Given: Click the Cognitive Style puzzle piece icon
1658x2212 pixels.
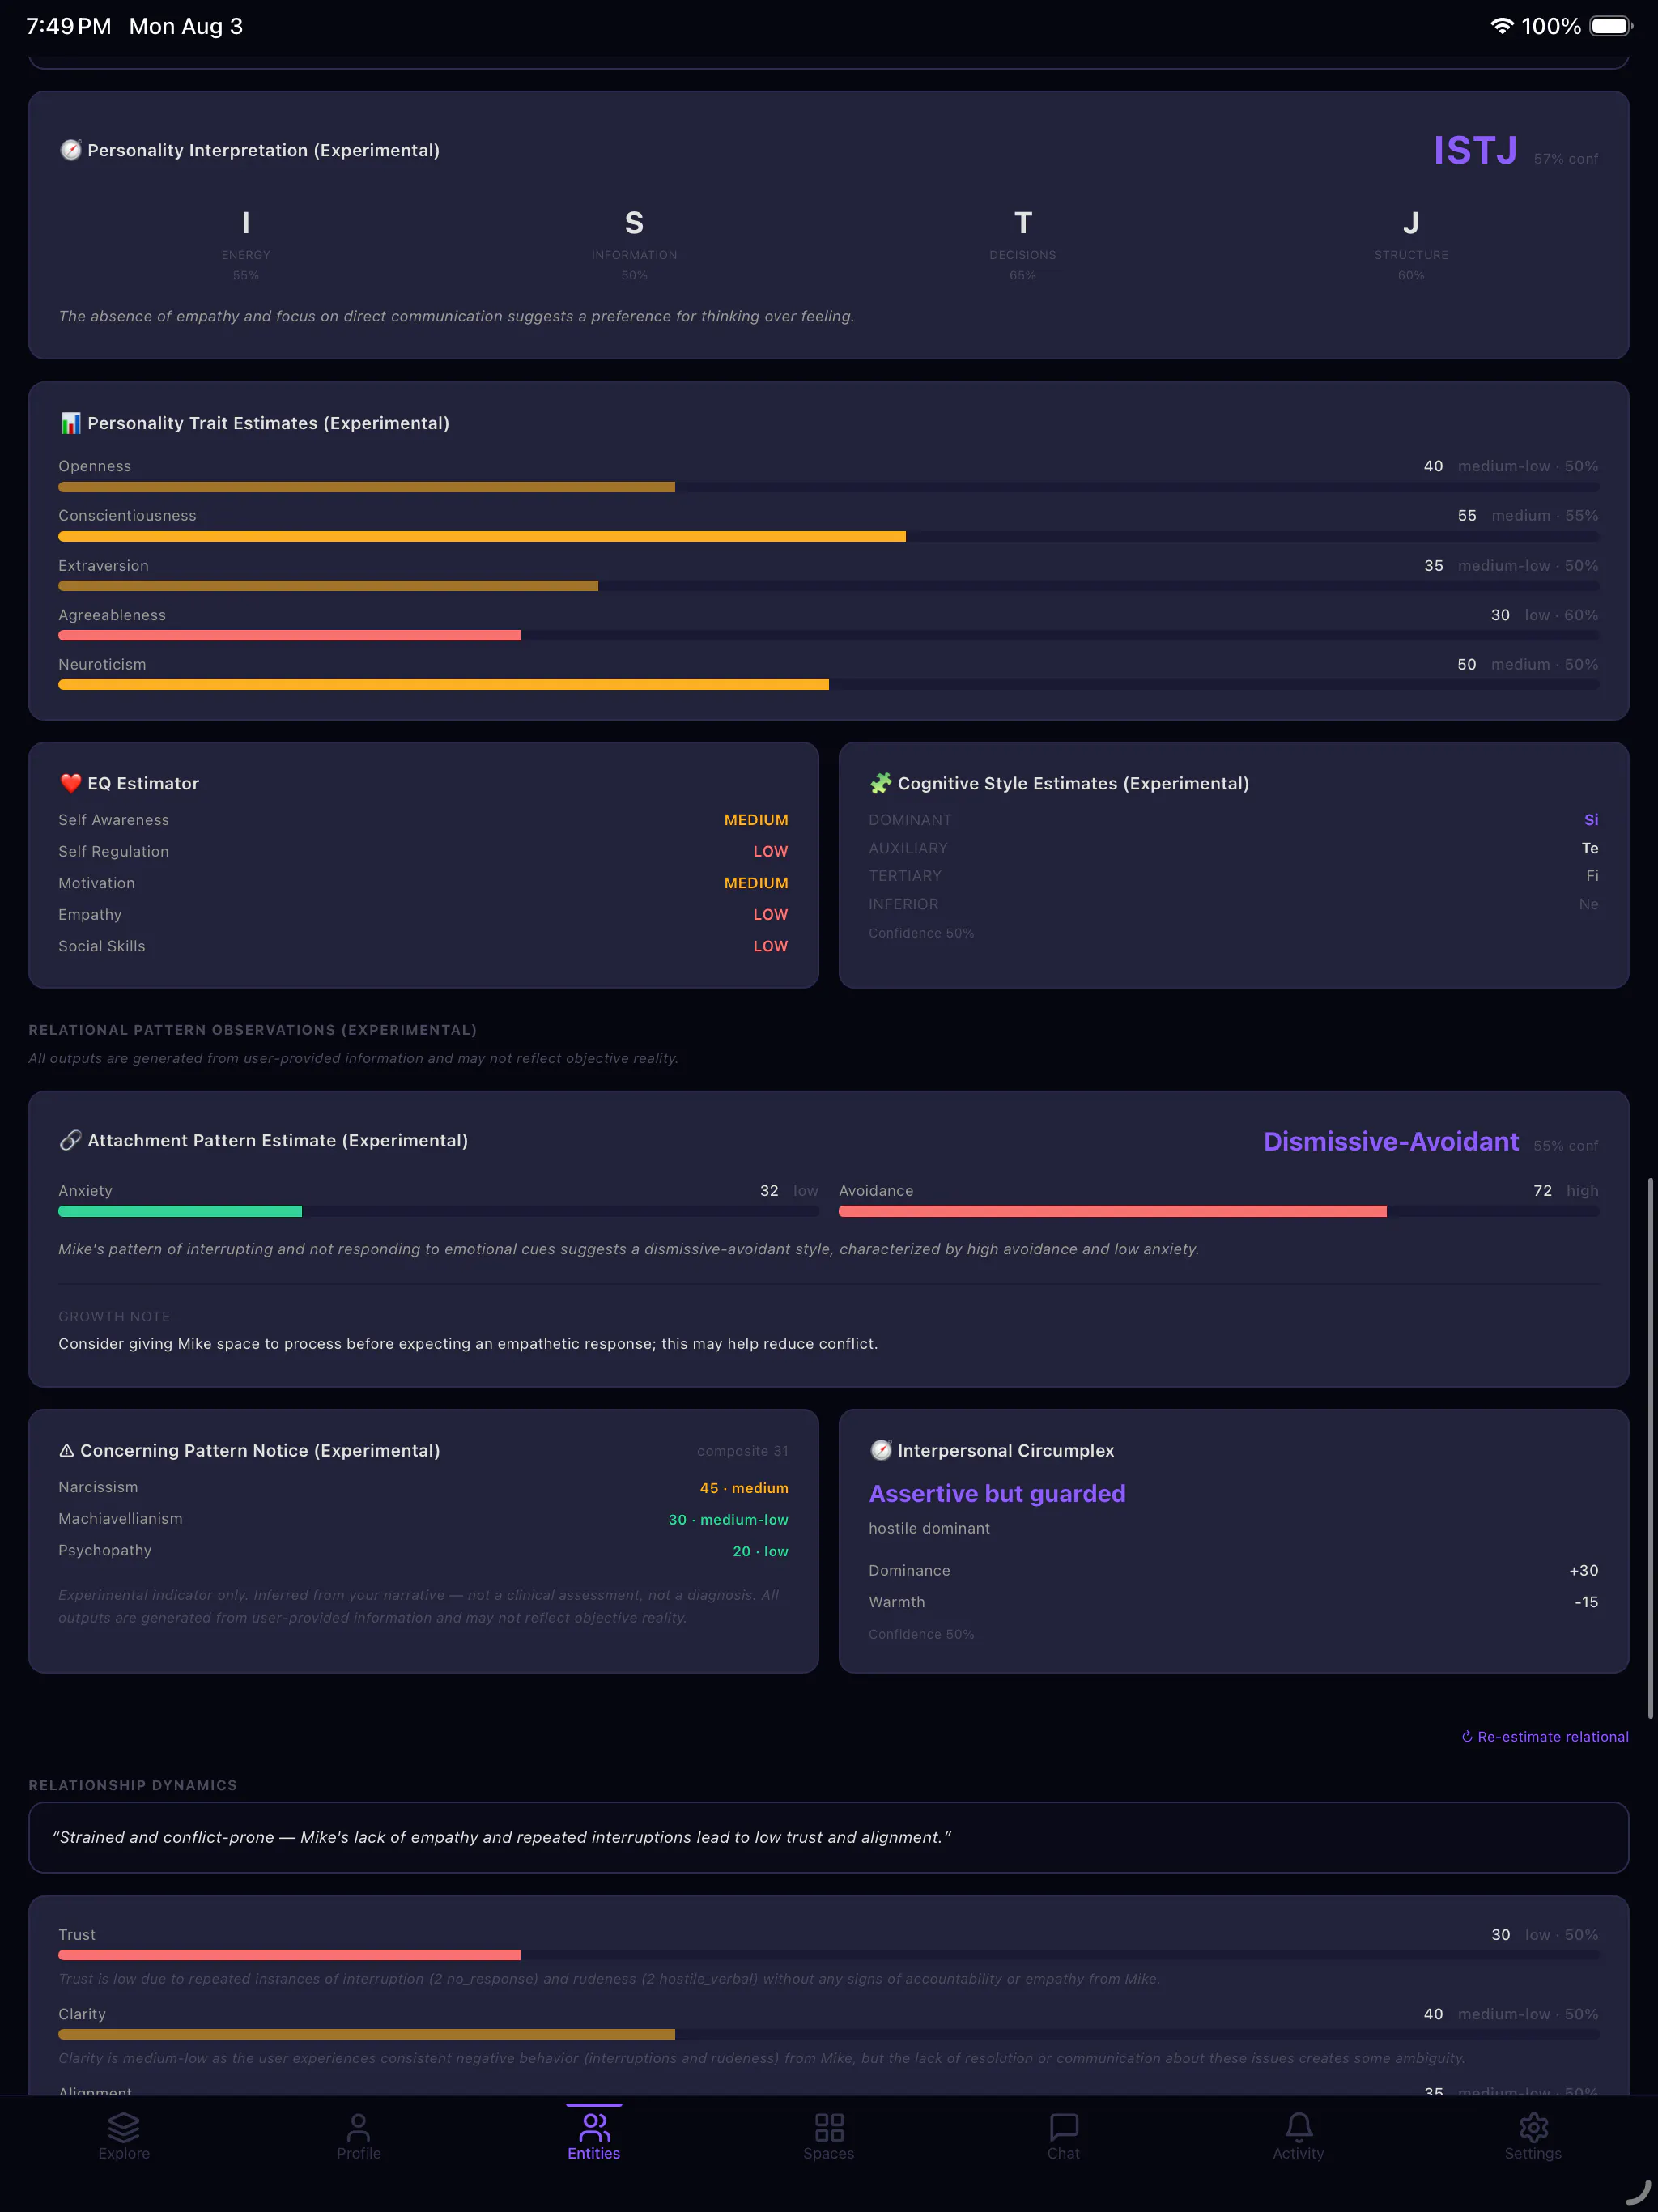Looking at the screenshot, I should pyautogui.click(x=880, y=783).
